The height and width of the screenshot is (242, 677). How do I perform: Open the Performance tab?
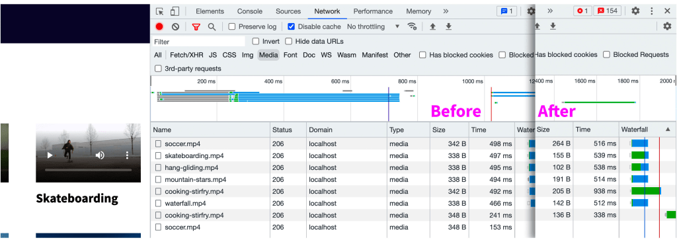(373, 11)
